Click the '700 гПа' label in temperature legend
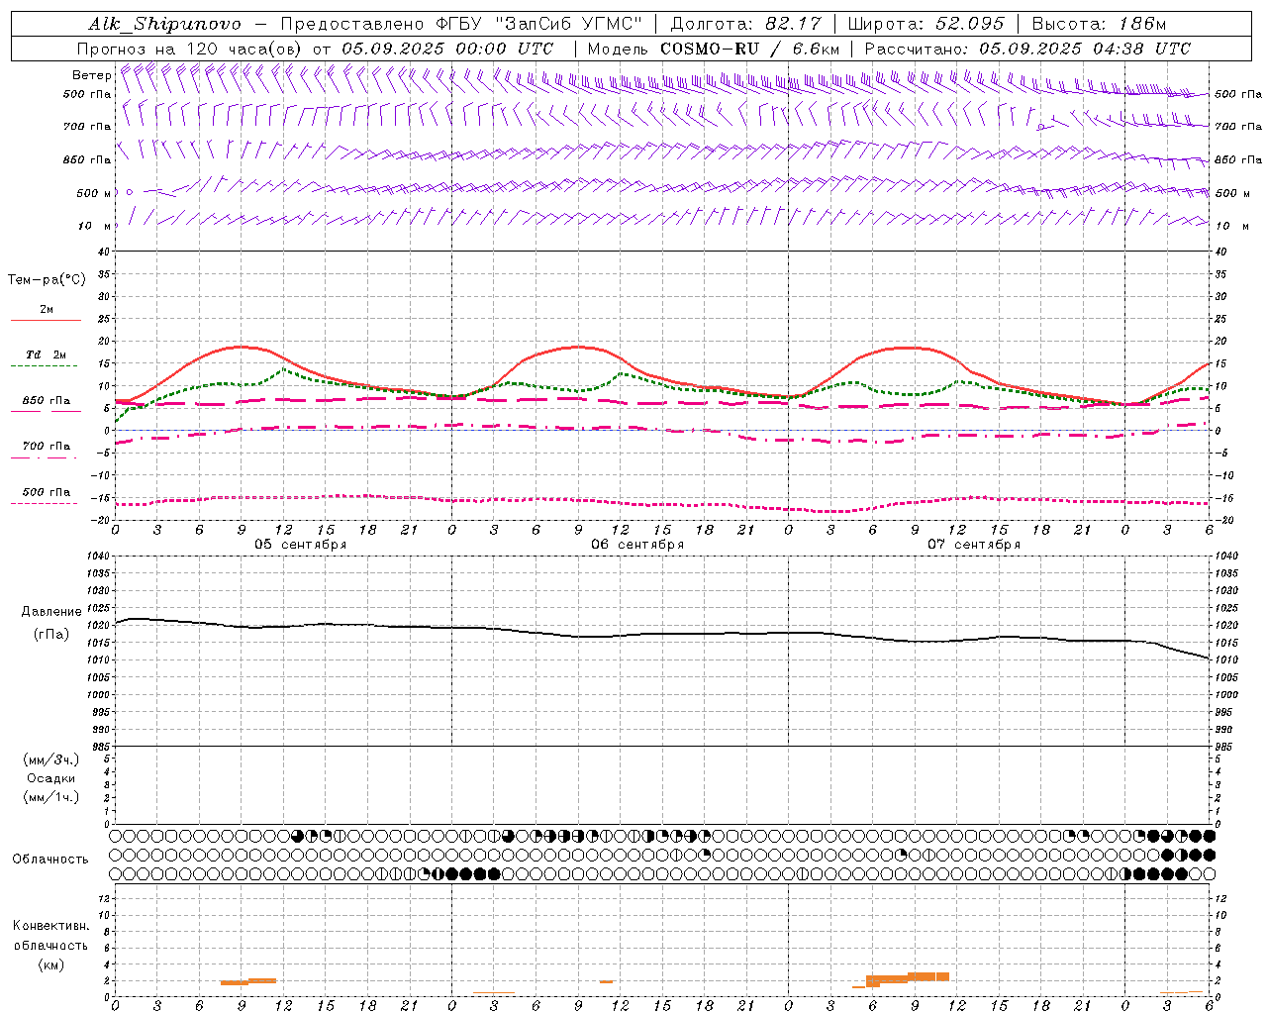 click(47, 446)
